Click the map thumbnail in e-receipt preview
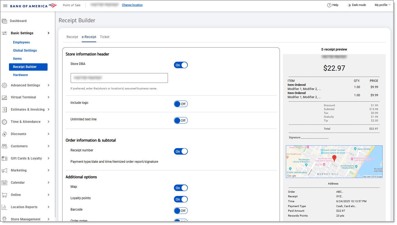397x225 pixels. pyautogui.click(x=334, y=162)
